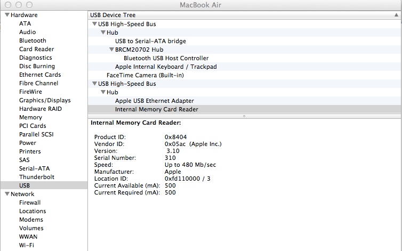Open the Bluetooth hardware section
This screenshot has width=402, height=251.
pyautogui.click(x=33, y=41)
